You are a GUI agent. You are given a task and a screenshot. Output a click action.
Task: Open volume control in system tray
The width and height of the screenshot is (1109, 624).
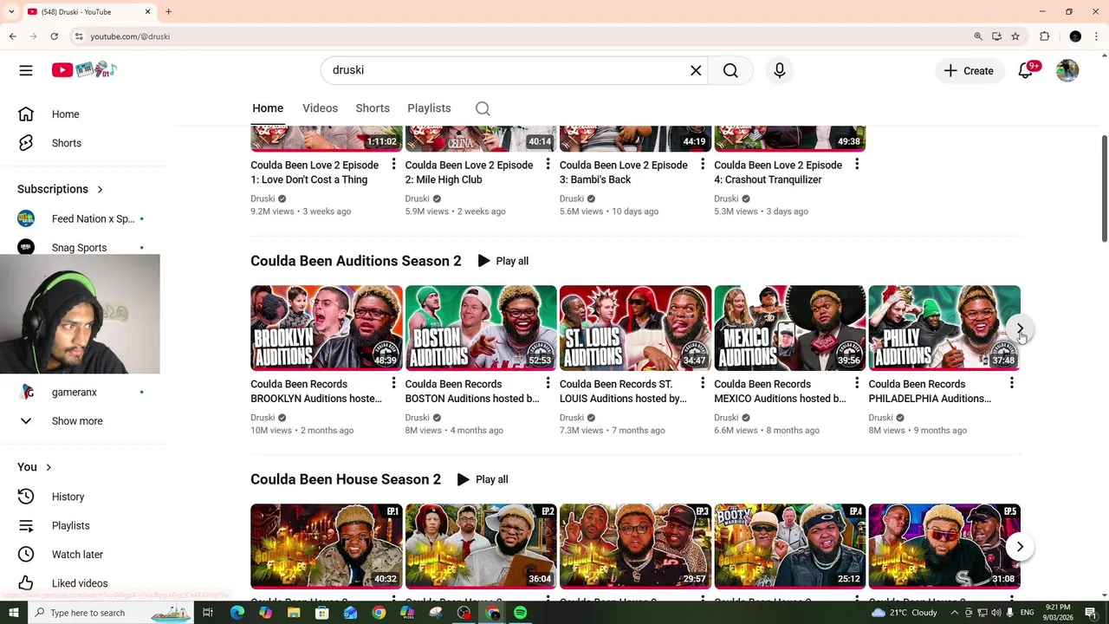click(996, 613)
